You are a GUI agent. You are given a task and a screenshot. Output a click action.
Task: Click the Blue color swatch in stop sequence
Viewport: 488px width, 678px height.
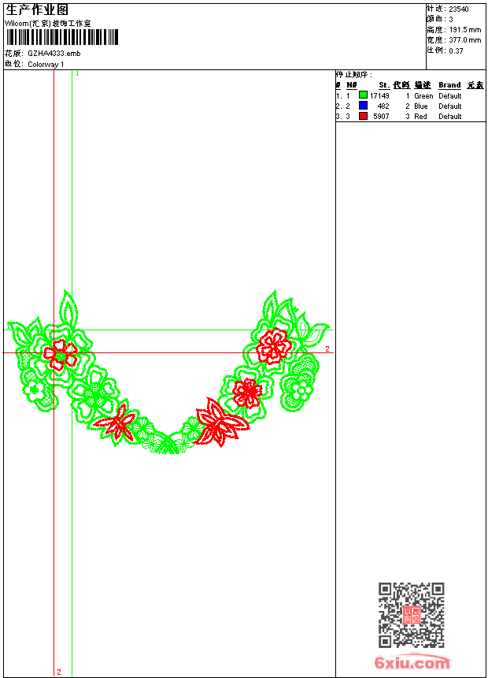tap(363, 106)
